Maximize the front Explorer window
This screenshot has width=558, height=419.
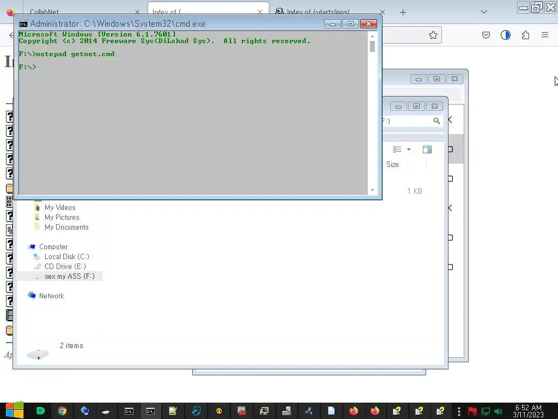click(x=417, y=106)
